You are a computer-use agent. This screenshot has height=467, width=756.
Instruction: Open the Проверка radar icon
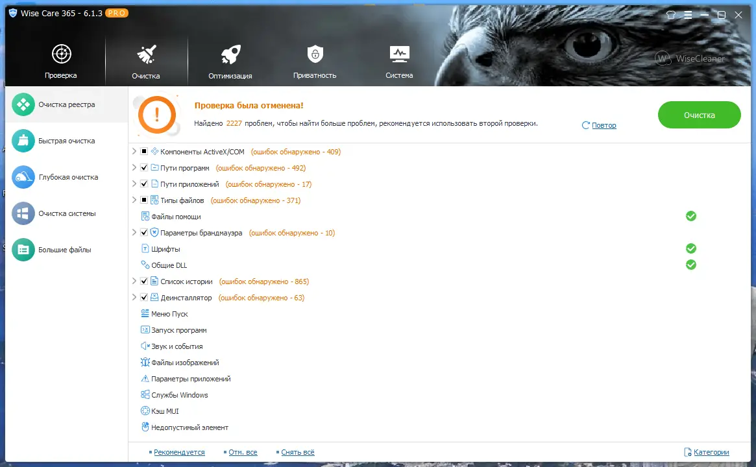[61, 54]
